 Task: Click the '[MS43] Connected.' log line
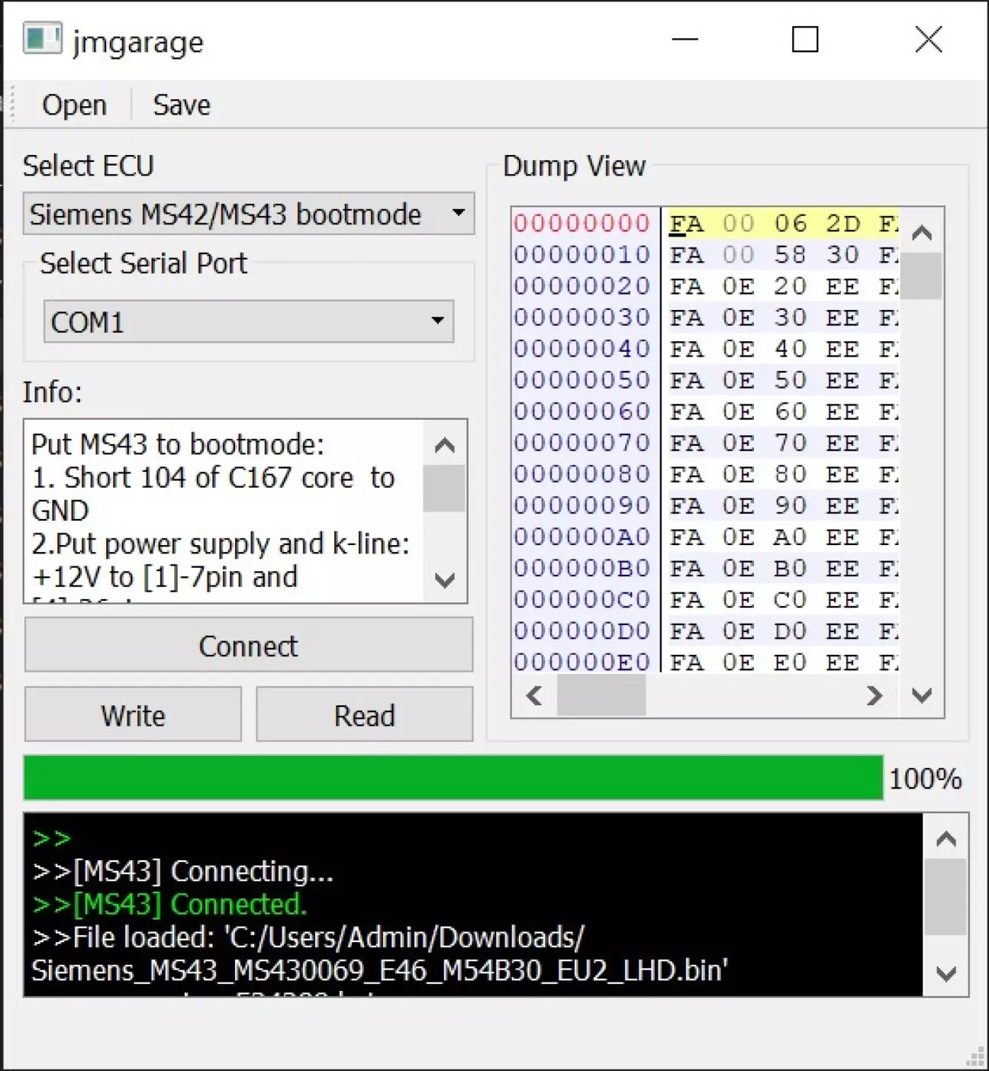click(169, 905)
